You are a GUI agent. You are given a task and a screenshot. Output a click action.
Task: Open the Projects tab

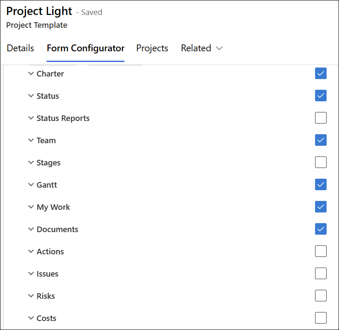pos(152,48)
